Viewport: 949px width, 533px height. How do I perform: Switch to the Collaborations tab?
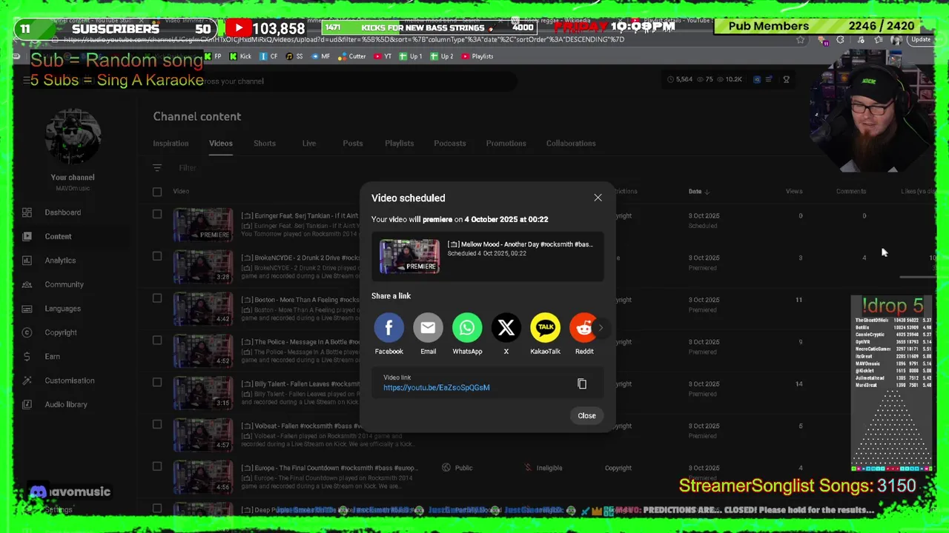[x=571, y=144]
